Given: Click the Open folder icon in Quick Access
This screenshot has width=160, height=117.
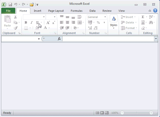Looking at the screenshot, I should [x=31, y=4].
